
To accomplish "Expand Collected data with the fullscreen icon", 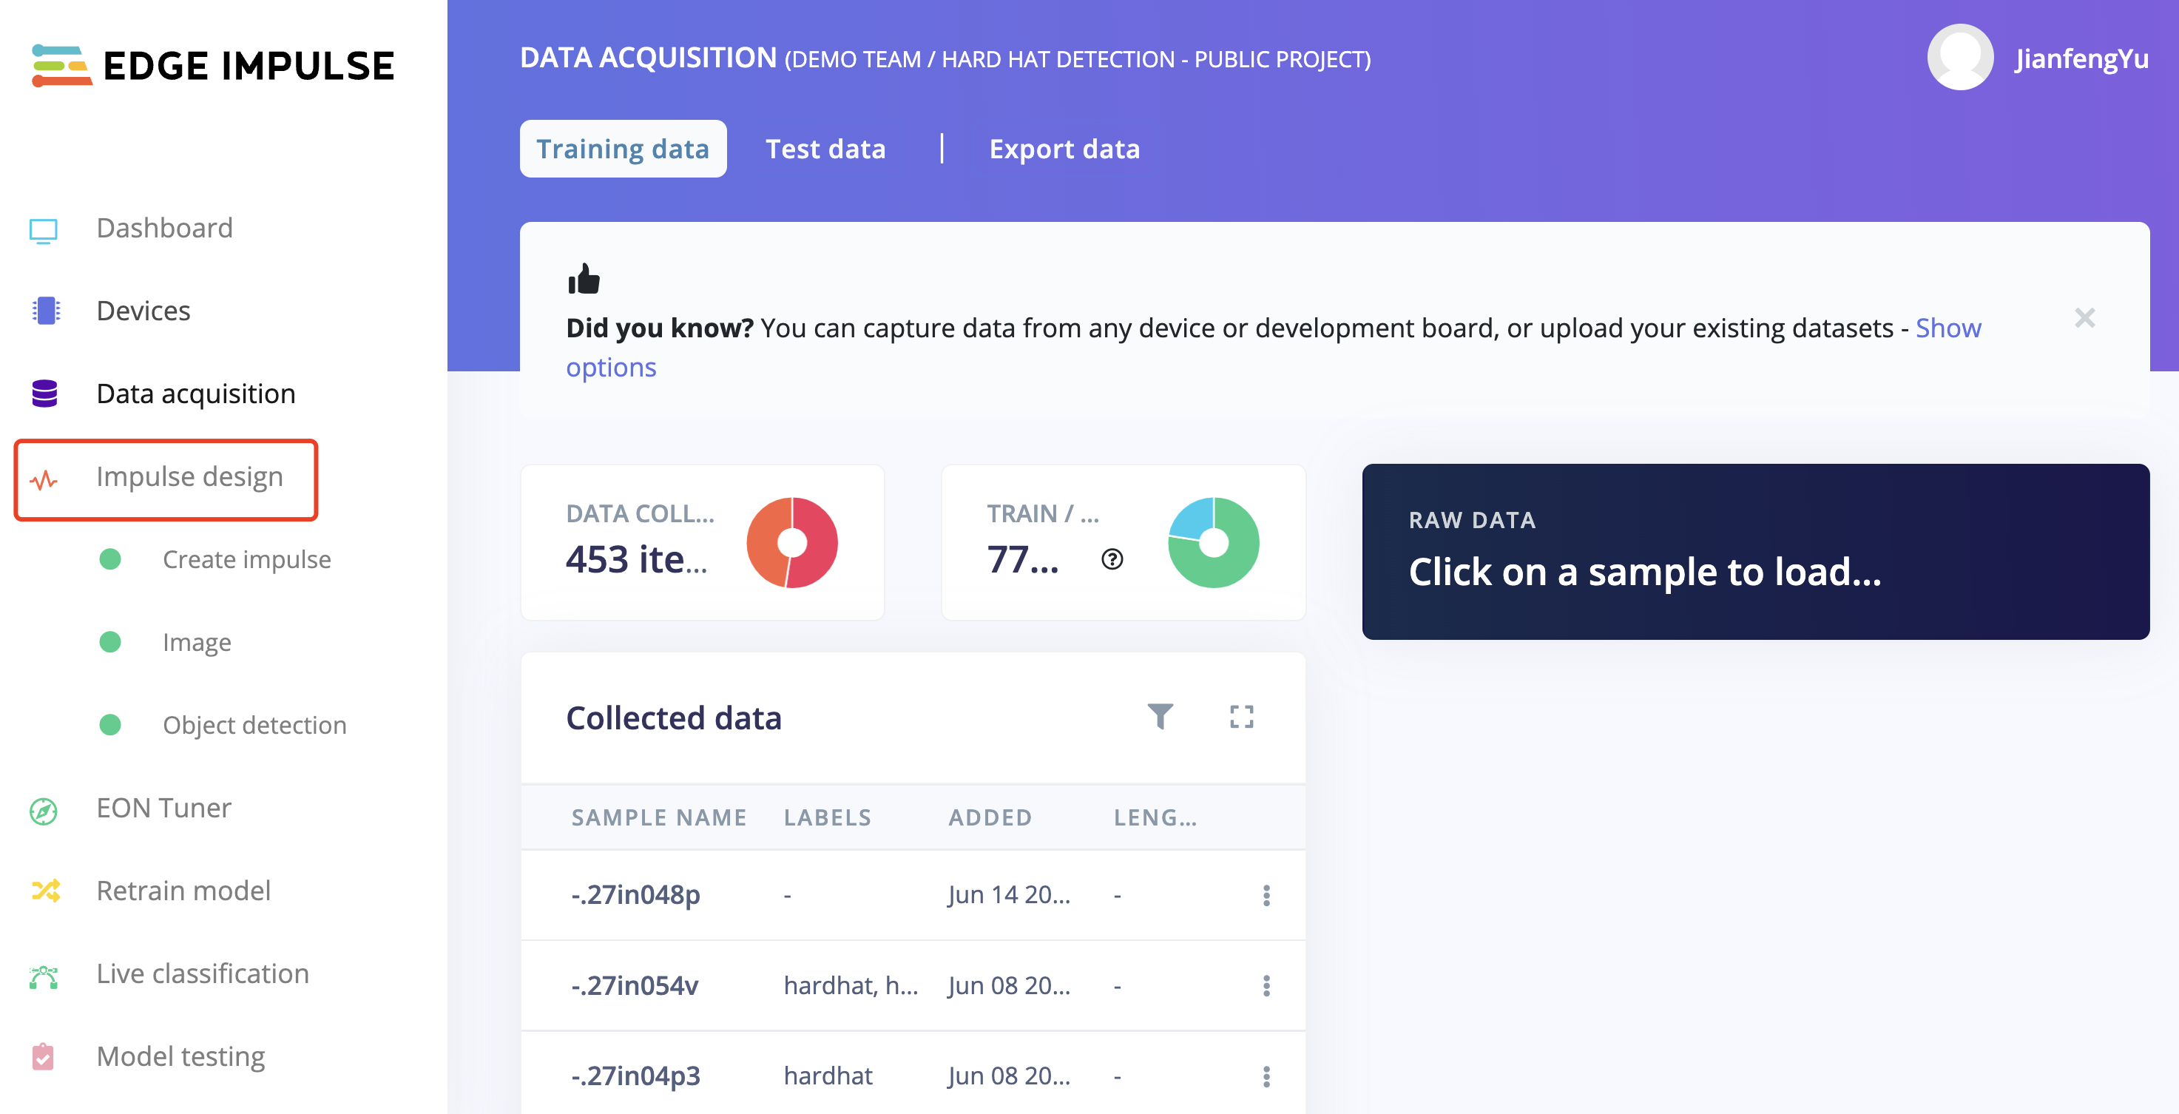I will coord(1241,717).
